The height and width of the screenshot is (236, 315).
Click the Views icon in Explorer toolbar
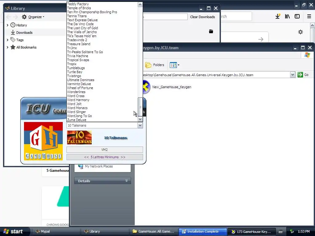173,65
